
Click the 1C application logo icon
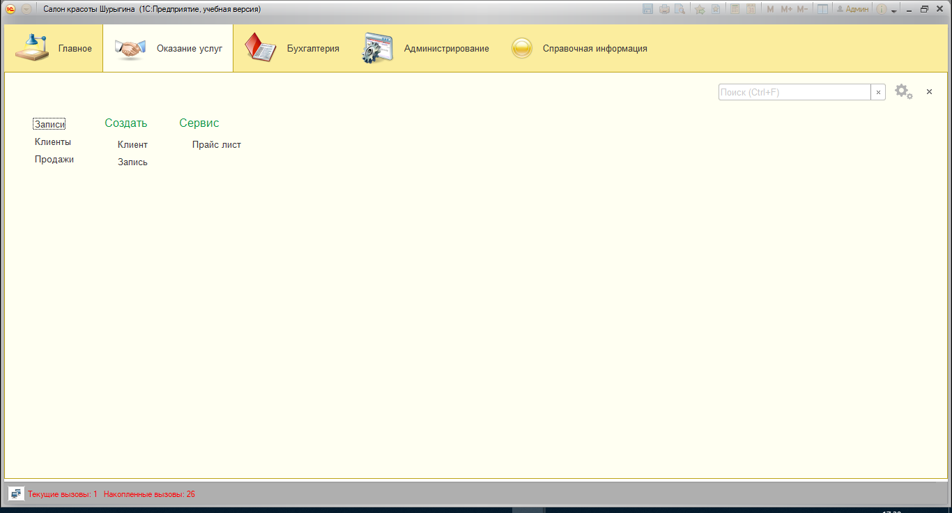11,9
